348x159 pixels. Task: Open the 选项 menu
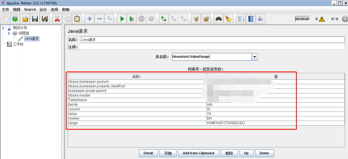pos(54,10)
